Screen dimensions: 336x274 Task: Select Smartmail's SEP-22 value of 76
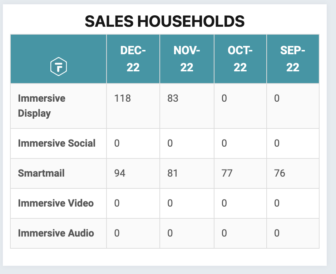tap(280, 173)
